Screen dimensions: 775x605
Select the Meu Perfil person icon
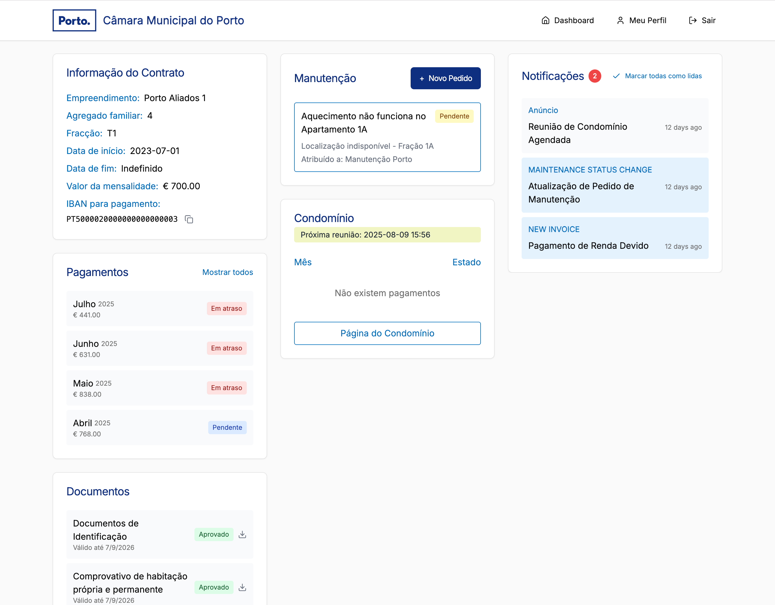tap(620, 20)
